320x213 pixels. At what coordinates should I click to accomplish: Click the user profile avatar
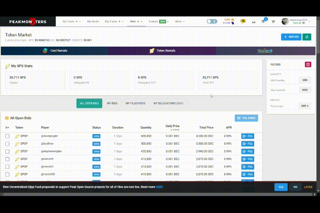click(285, 21)
